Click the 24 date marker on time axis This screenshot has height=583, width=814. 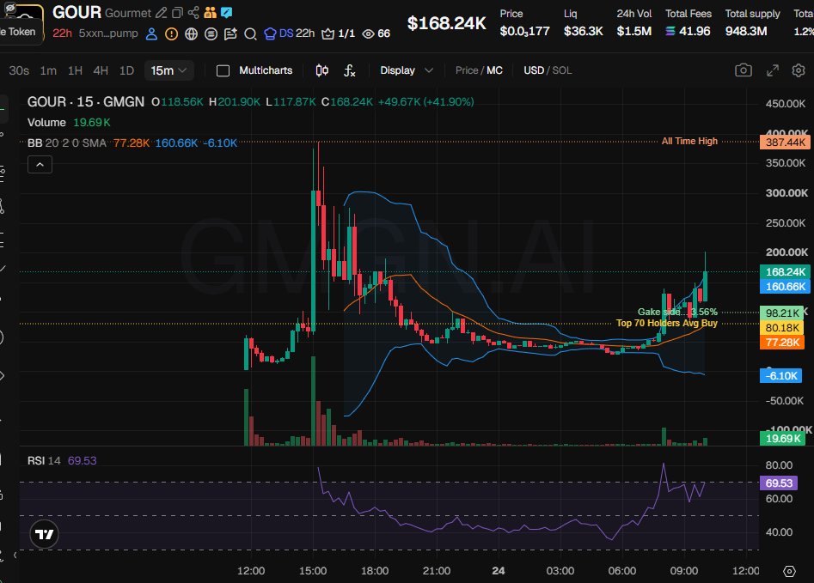click(499, 571)
